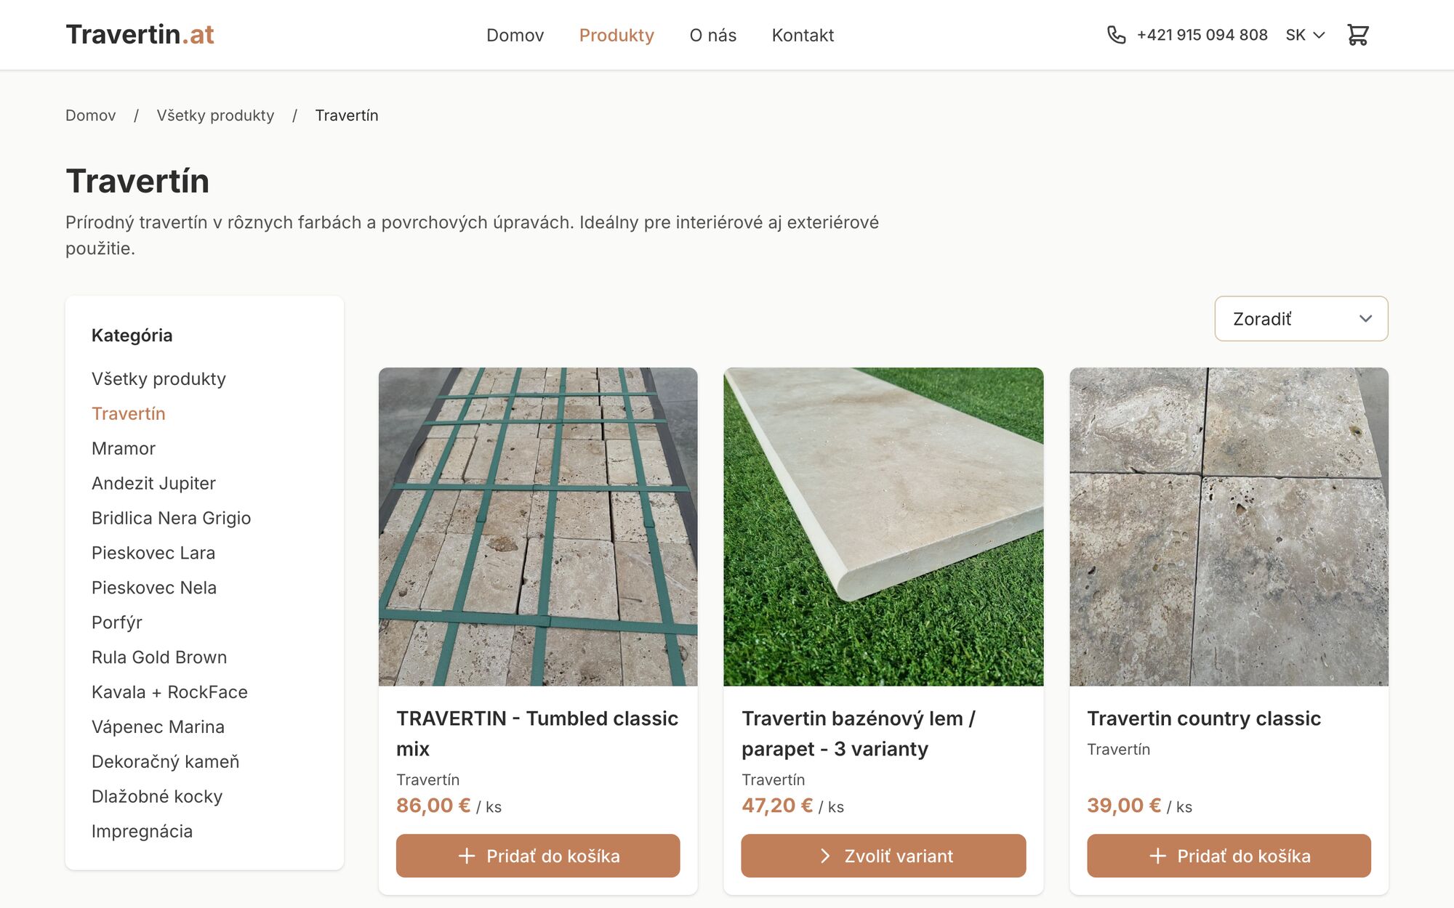Image resolution: width=1454 pixels, height=908 pixels.
Task: Click the Travertin.at logo
Action: point(140,35)
